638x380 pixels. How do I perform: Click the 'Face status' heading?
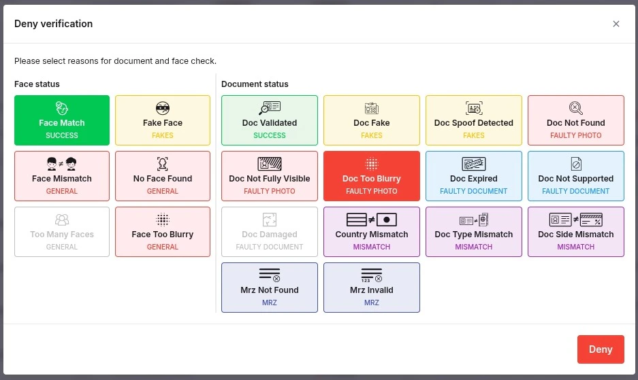coord(37,84)
